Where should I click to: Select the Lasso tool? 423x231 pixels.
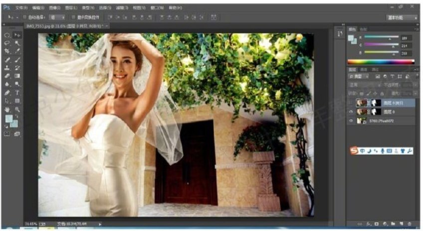(7, 43)
